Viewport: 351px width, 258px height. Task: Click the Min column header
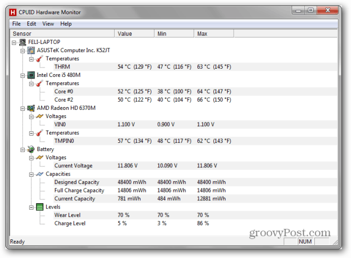(x=174, y=33)
